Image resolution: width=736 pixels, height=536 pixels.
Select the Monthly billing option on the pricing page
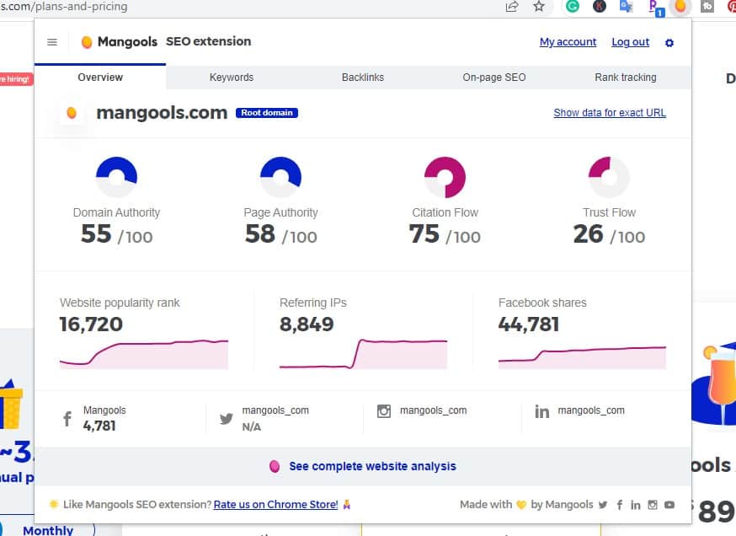point(48,530)
